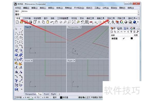Select Perspective tab at bottom
The width and height of the screenshot is (154, 102).
[31, 94]
